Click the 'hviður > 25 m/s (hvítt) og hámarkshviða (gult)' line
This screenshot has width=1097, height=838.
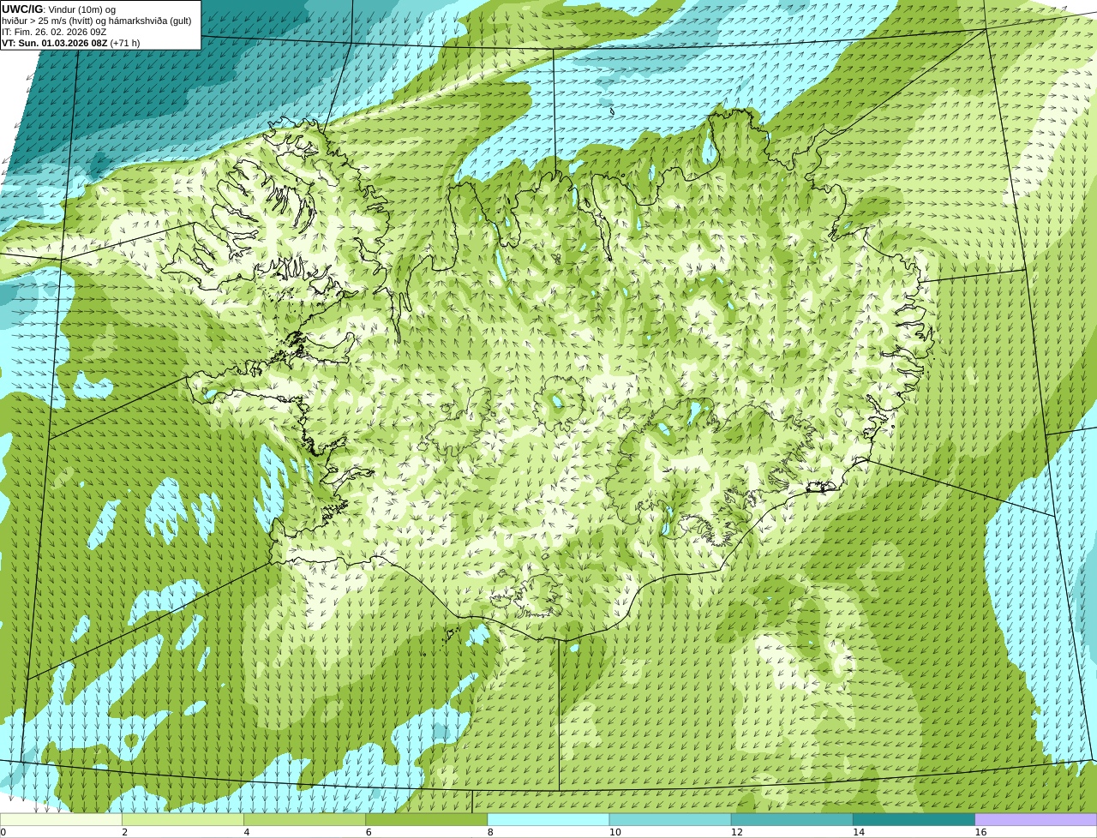[x=97, y=21]
